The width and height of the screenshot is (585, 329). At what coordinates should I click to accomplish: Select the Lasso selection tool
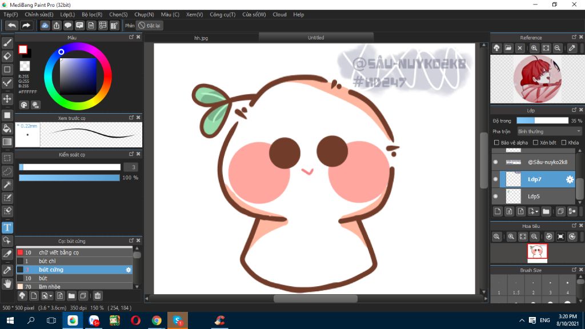tap(7, 171)
